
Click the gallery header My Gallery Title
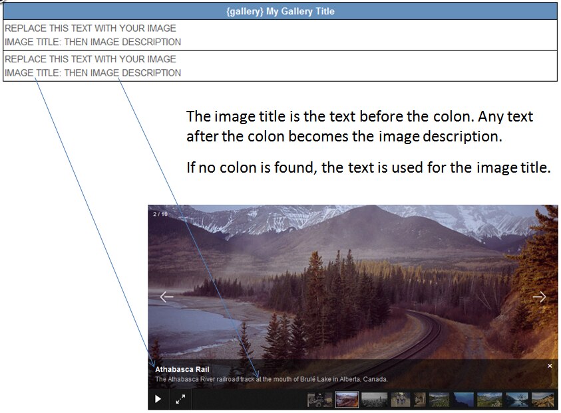[x=280, y=11]
